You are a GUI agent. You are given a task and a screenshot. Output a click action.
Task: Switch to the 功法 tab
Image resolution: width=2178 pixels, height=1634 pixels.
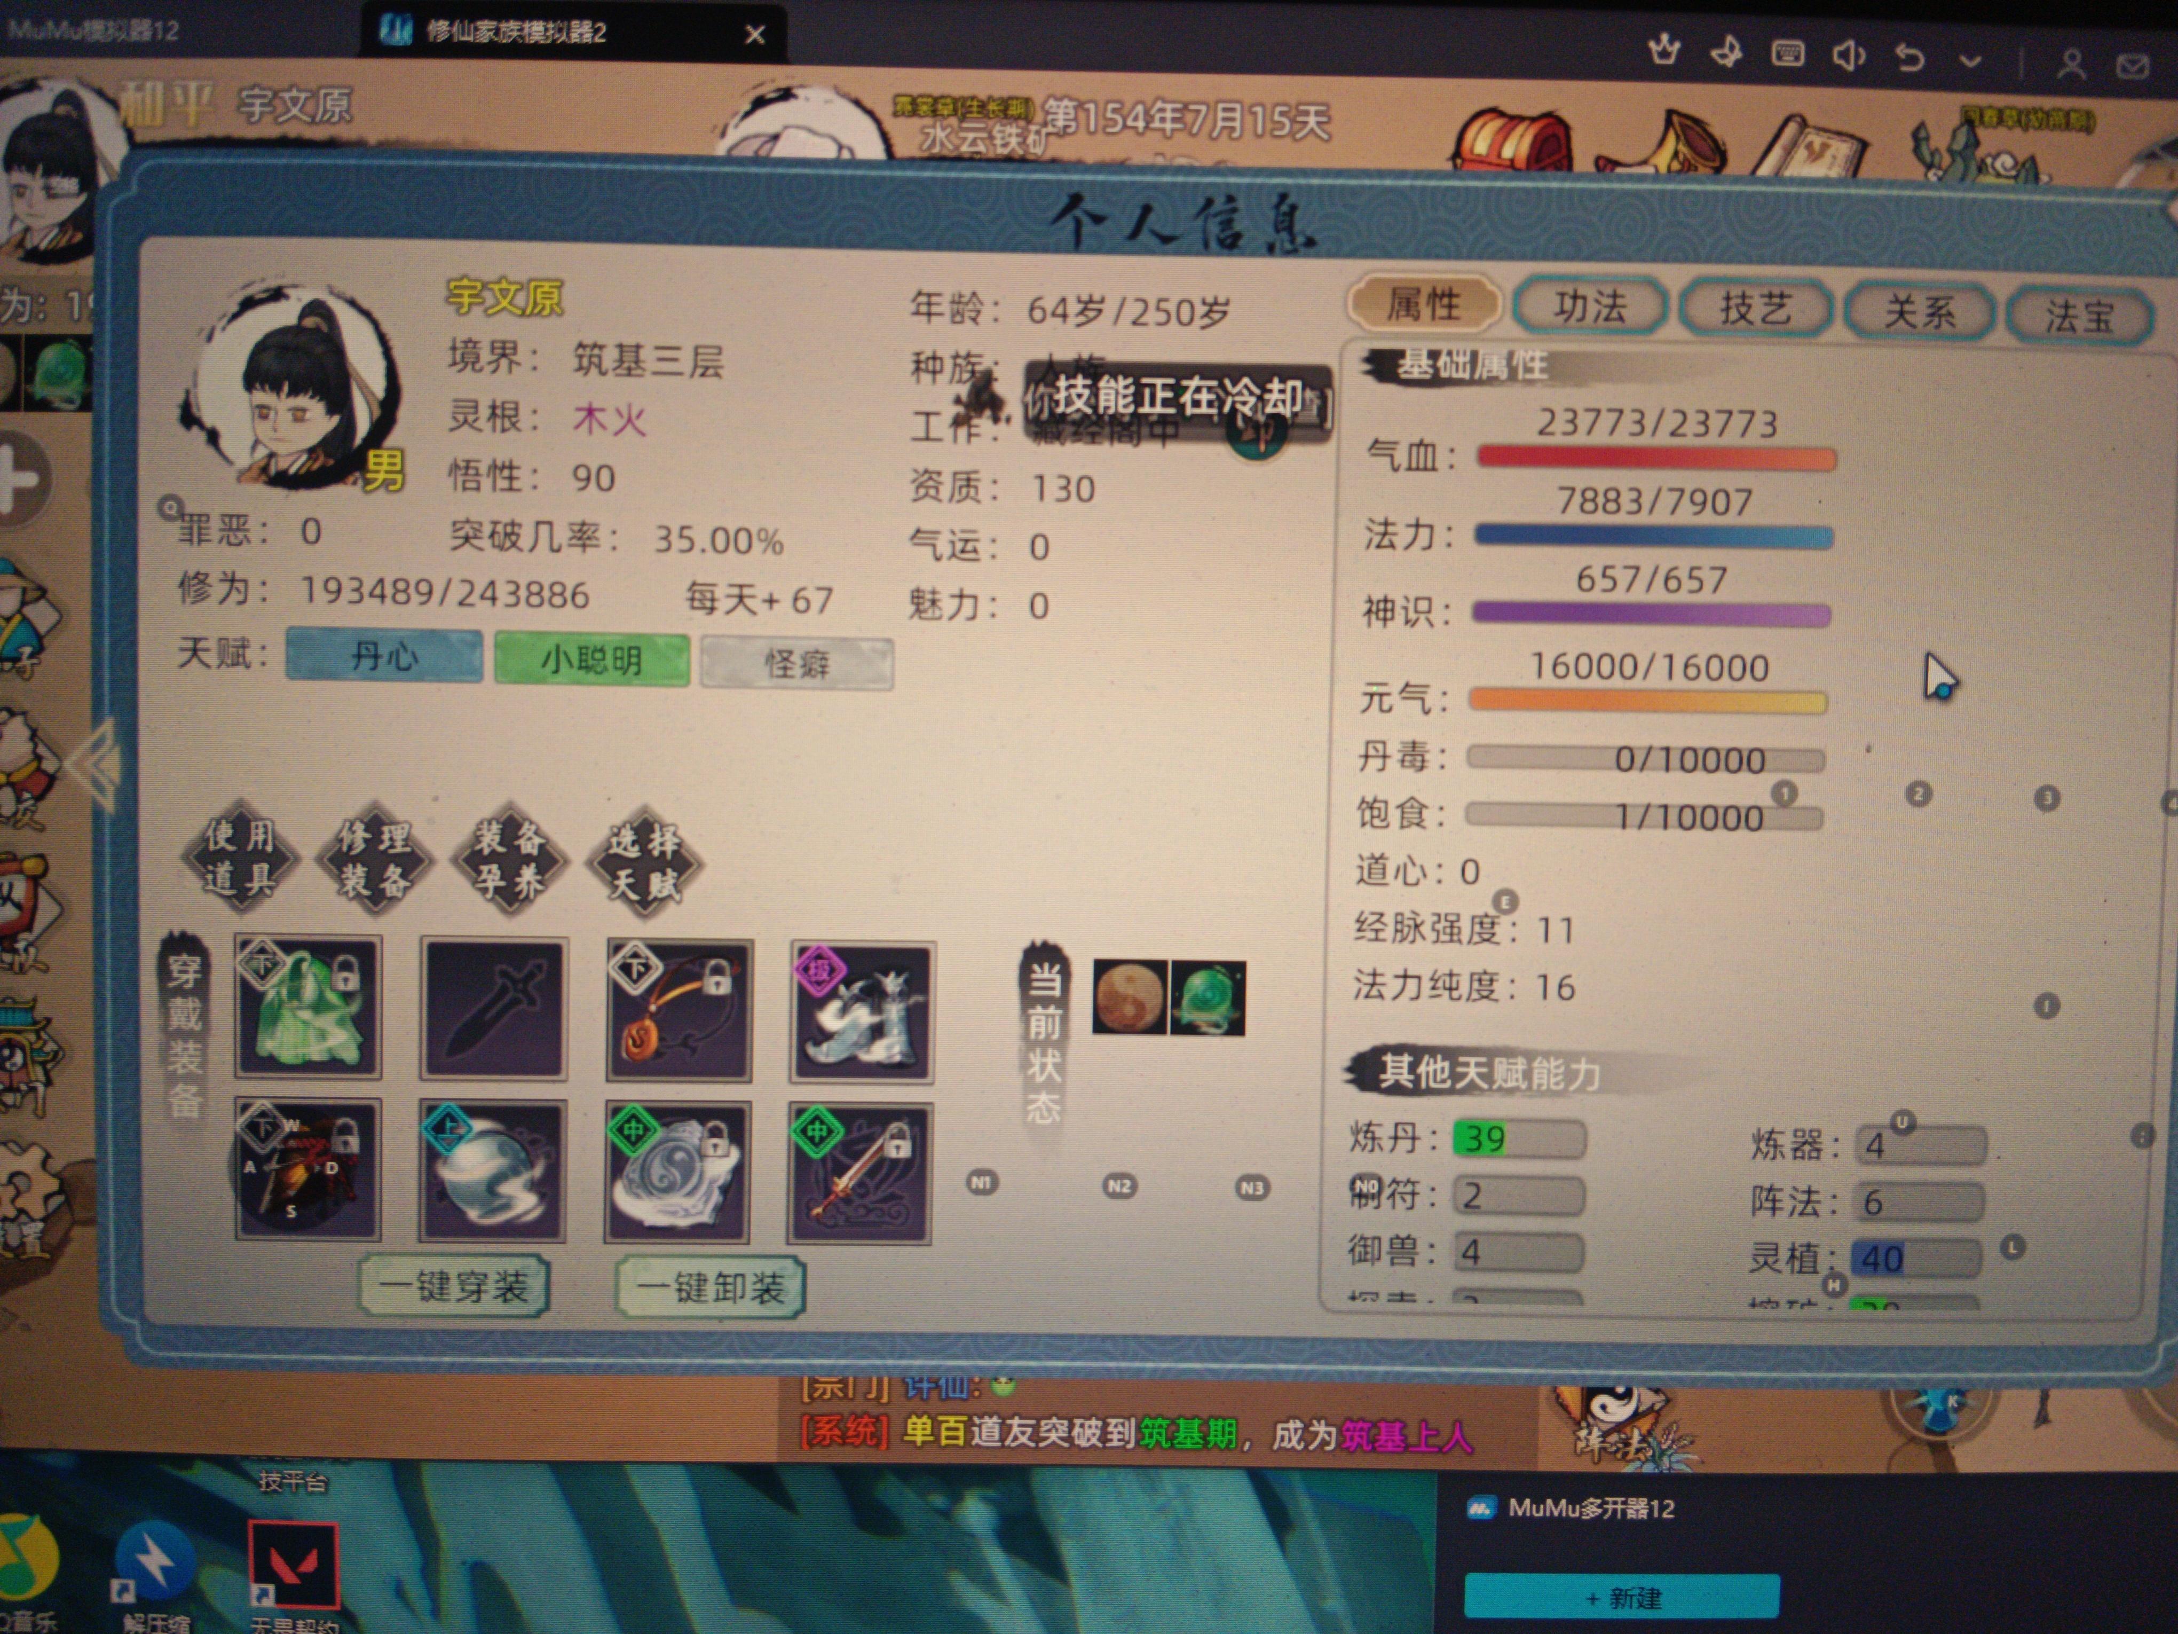tap(1590, 307)
